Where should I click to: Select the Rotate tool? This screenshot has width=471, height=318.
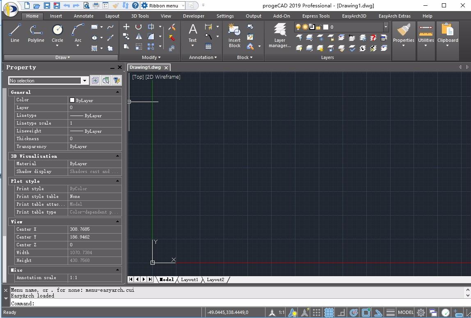[138, 27]
